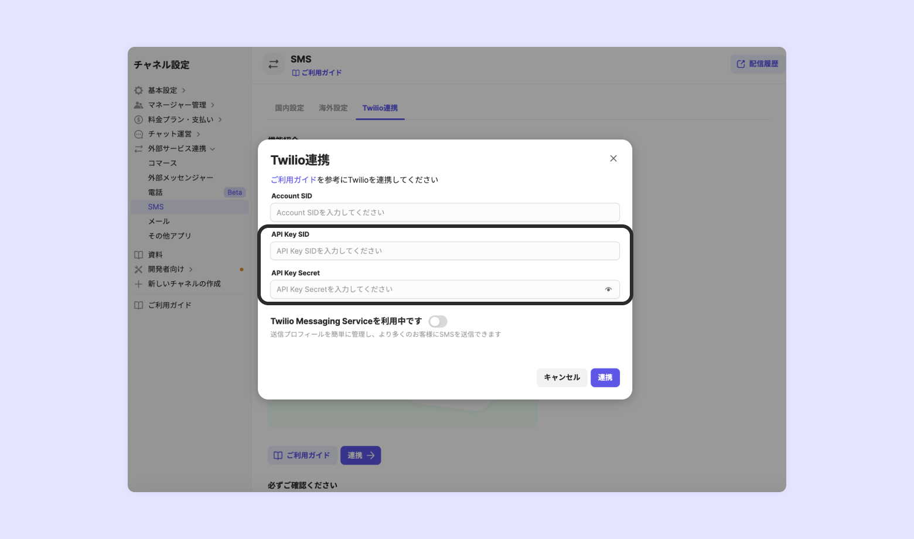Viewport: 914px width, 539px height.
Task: Click the チャネル設定 sidebar heading
Action: pyautogui.click(x=162, y=65)
